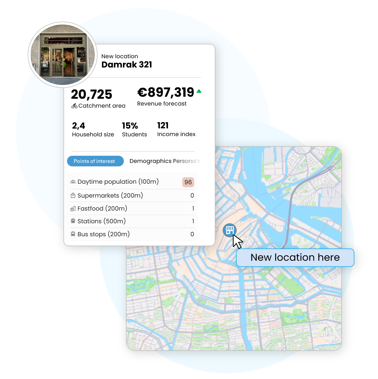Click the 96 daytime population badge
The height and width of the screenshot is (379, 378).
tap(188, 182)
